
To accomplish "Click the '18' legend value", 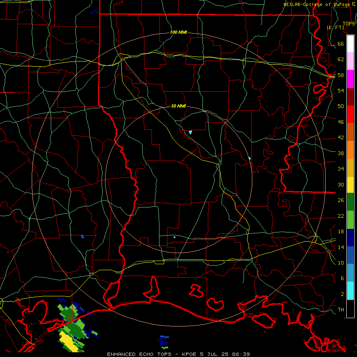I will click(x=341, y=232).
